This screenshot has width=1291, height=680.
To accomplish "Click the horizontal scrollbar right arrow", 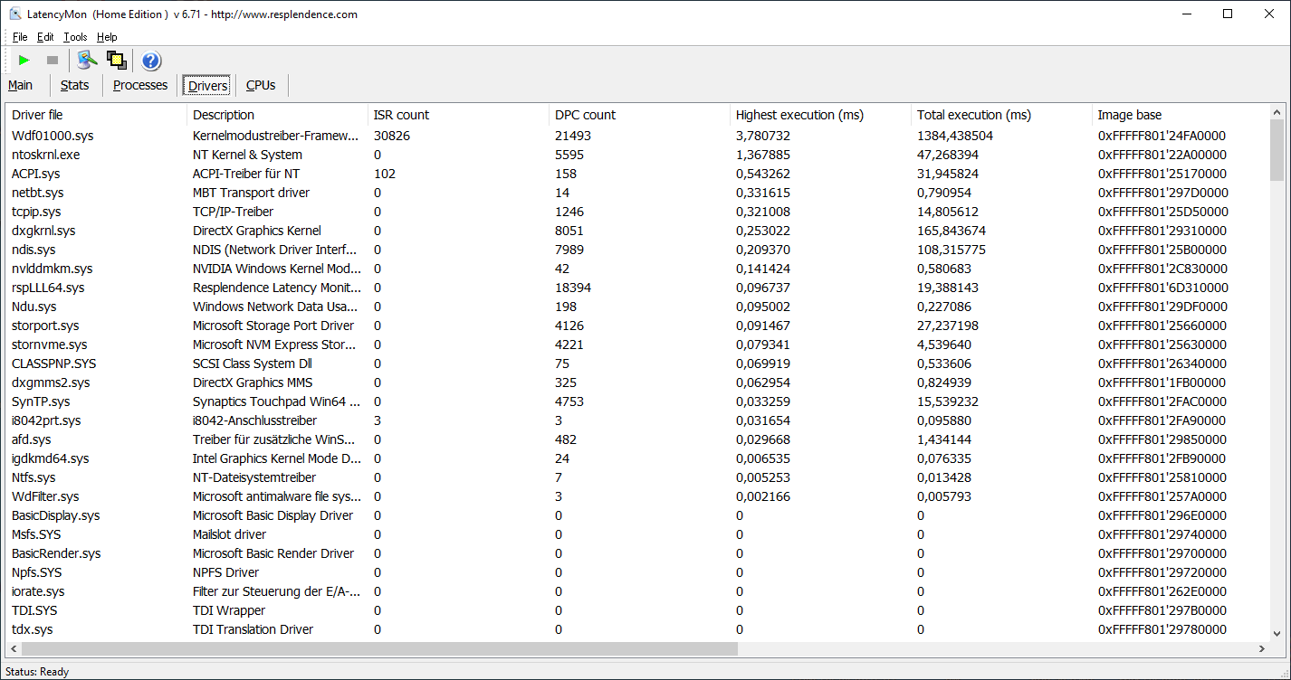I will click(1261, 649).
